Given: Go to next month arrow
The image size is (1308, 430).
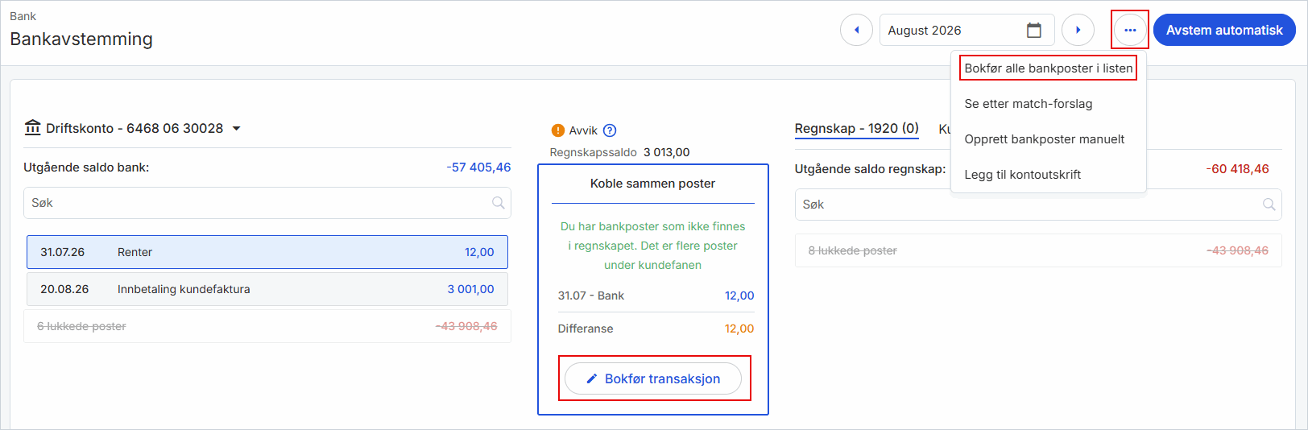Looking at the screenshot, I should coord(1078,31).
